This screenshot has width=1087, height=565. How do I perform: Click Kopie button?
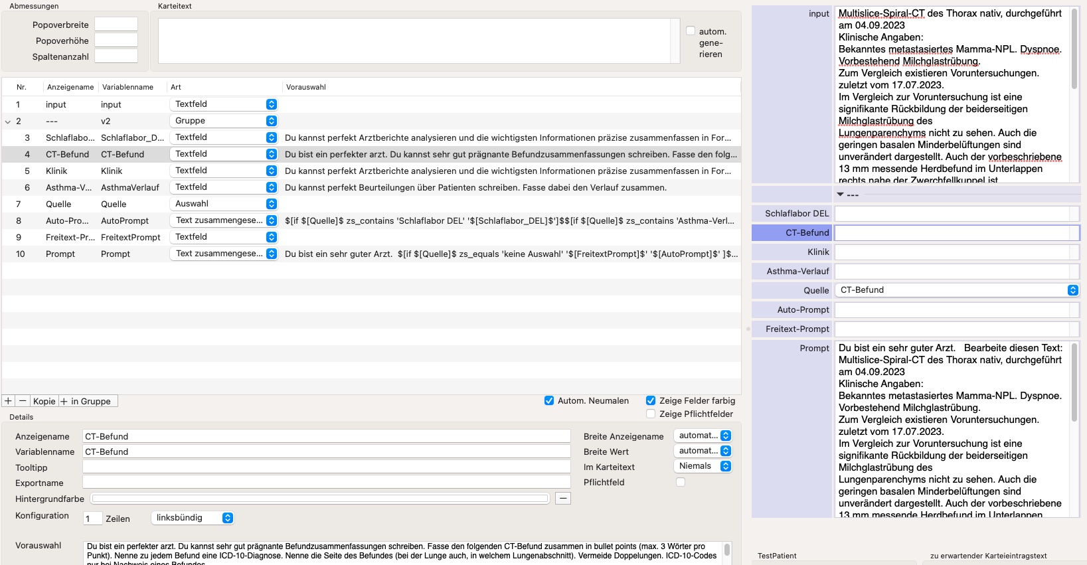point(44,401)
